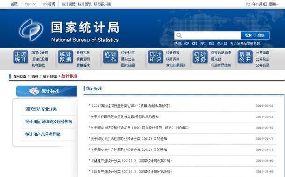Open 统计动态 link
Screen dimensions: 285x177
[x=128, y=53]
